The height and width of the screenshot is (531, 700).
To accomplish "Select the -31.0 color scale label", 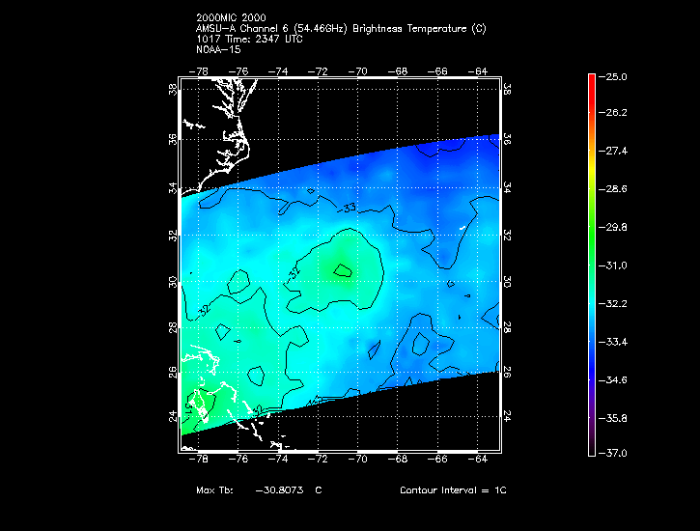I will 613,265.
